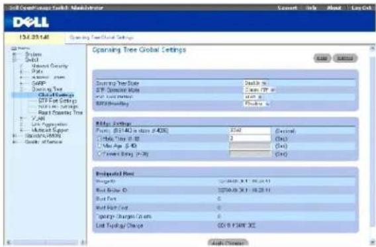
Task: Select the Spanning Tree tree label
Action: click(x=47, y=89)
